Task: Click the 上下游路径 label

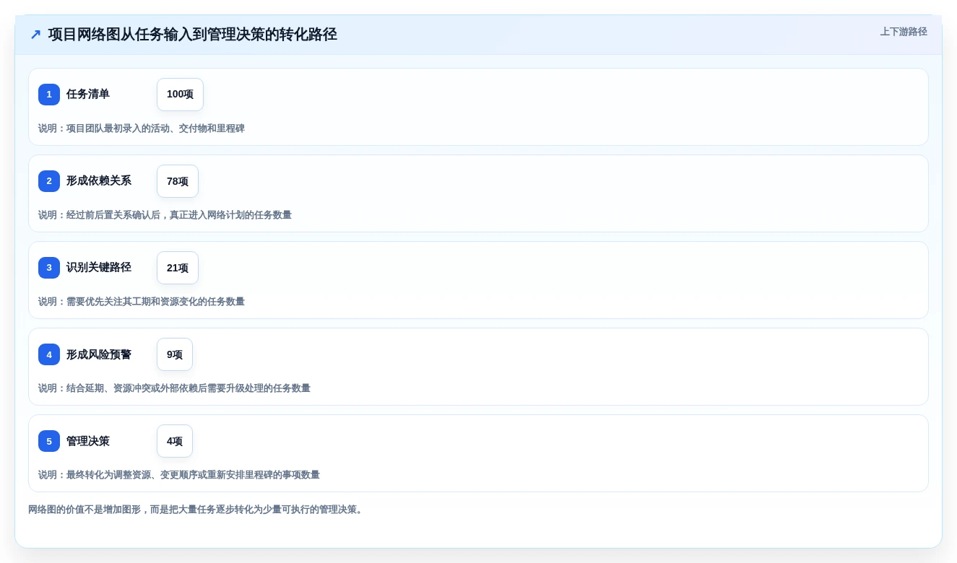Action: click(x=904, y=32)
